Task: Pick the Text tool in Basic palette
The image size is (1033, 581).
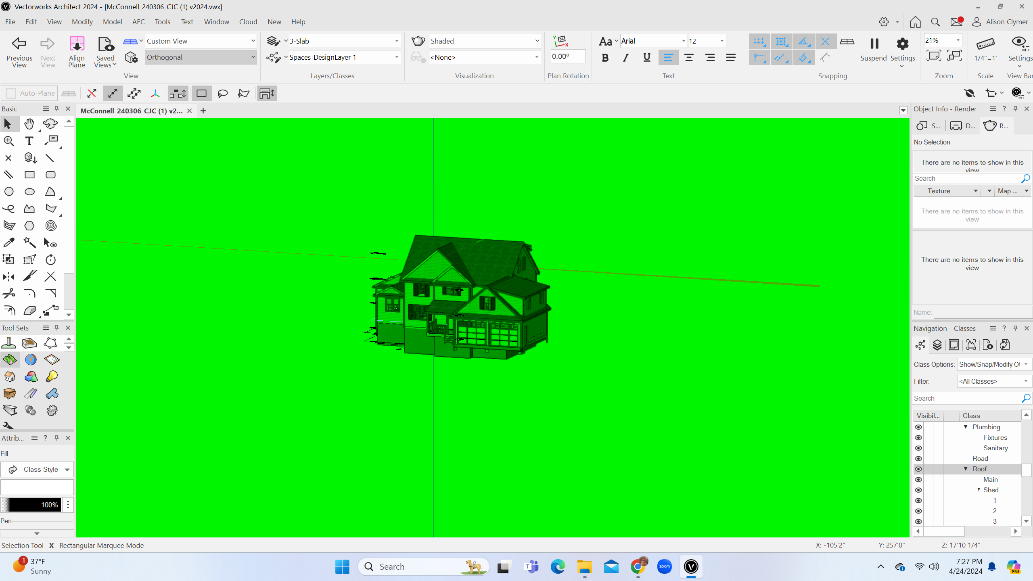Action: point(29,141)
